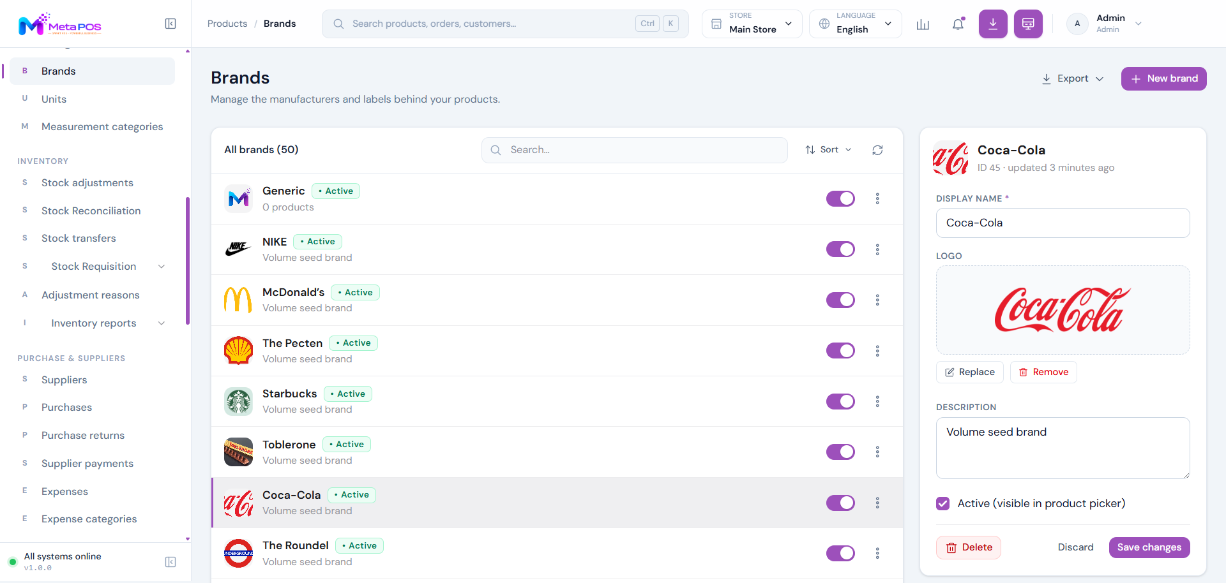Toggle the Starbucks brand active switch

[x=840, y=401]
